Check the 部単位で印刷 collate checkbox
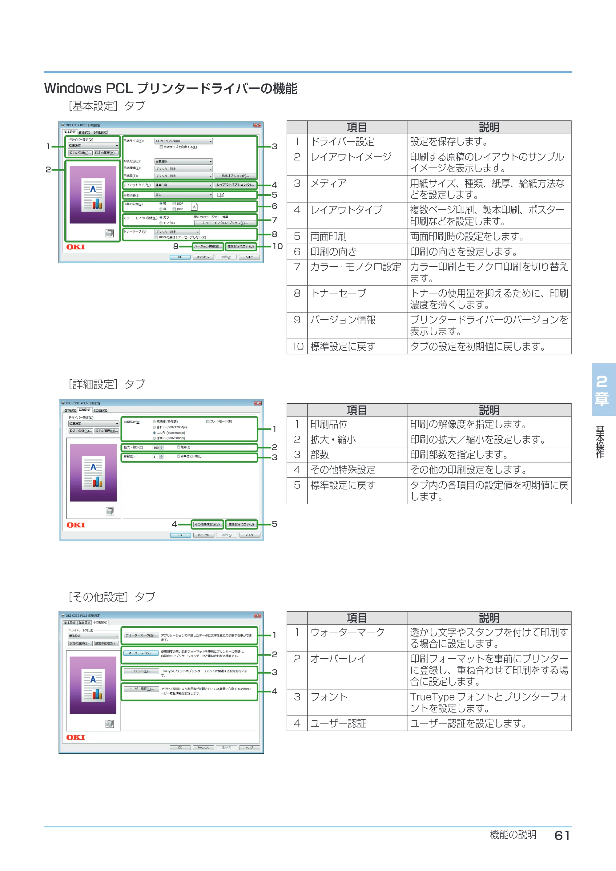 (x=178, y=456)
